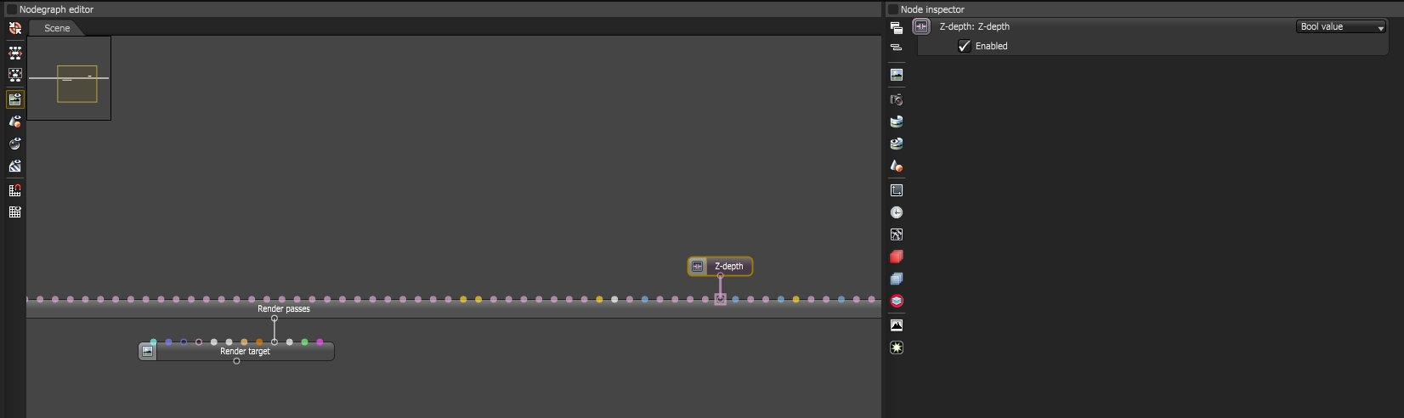Collapse all nodes icon in Node inspector
The width and height of the screenshot is (1404, 418).
coord(896,48)
